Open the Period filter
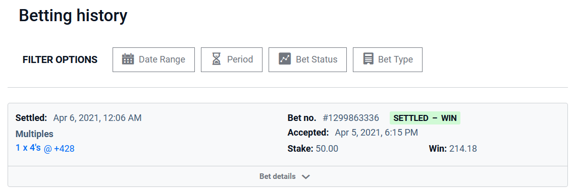Viewport: 575px width, 190px height. click(x=232, y=59)
